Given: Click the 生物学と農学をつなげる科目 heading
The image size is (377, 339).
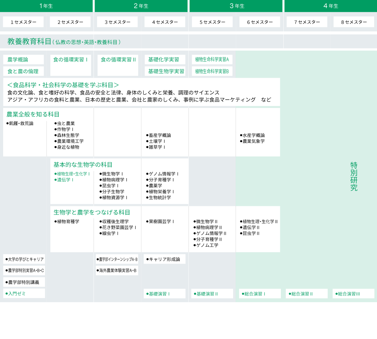Looking at the screenshot, I should [x=92, y=212].
